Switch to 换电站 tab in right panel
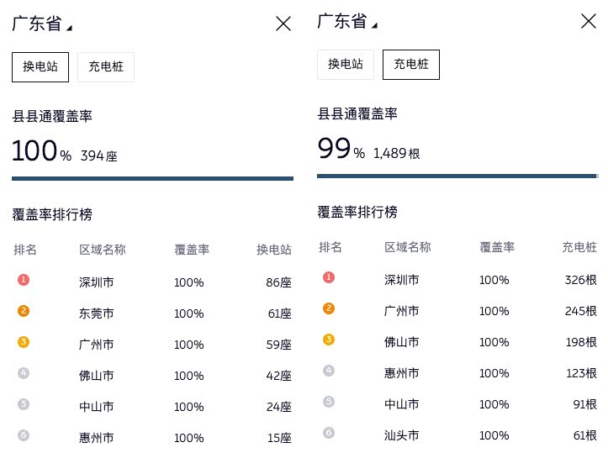This screenshot has height=453, width=608. (x=346, y=65)
